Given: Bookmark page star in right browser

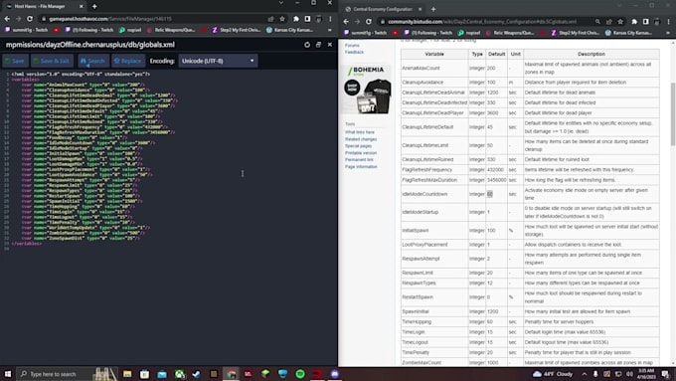Looking at the screenshot, I should click(x=620, y=22).
